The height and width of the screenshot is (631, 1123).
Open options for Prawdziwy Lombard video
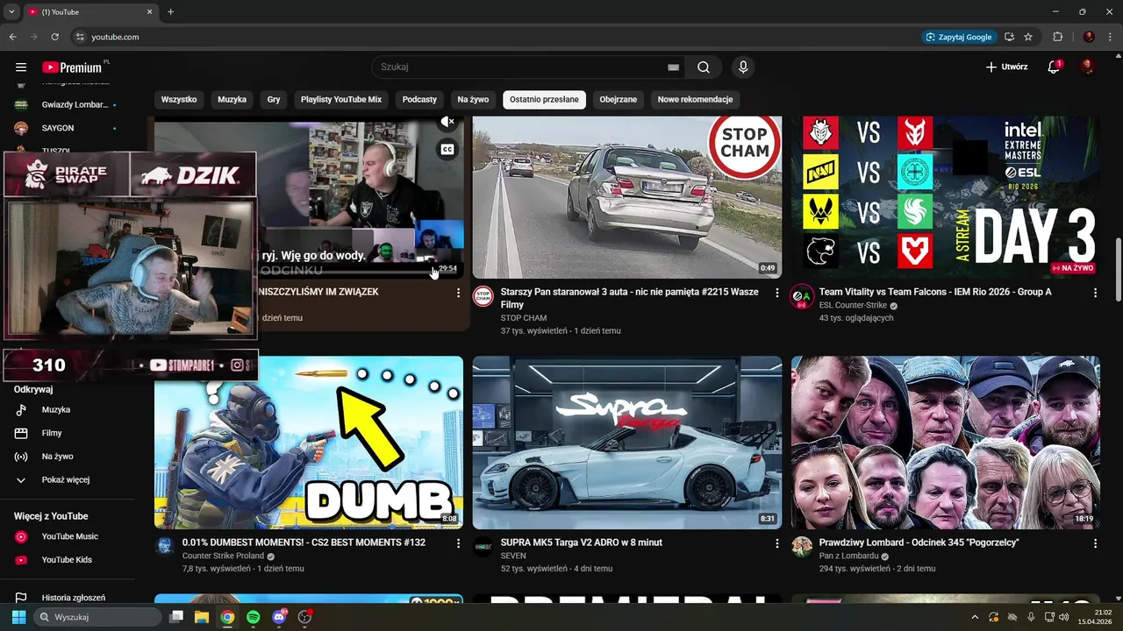[x=1095, y=543]
